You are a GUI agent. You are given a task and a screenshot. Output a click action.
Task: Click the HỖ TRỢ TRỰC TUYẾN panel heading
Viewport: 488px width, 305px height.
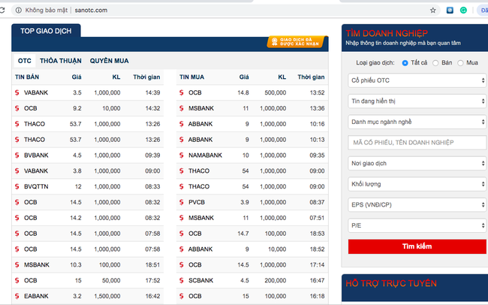391,283
